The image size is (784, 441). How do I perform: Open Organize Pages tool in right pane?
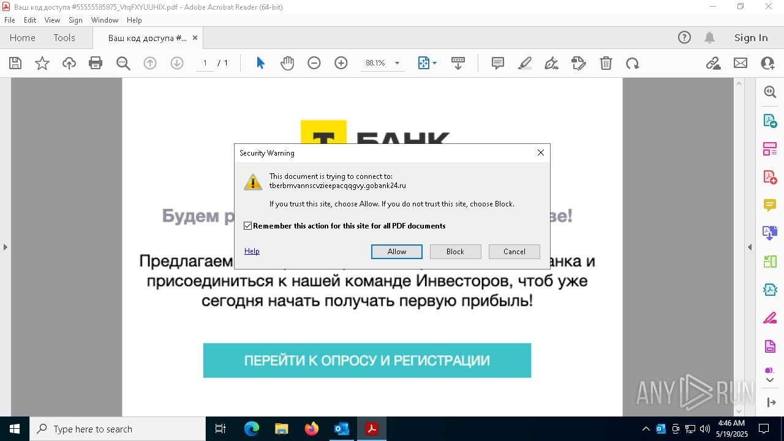[x=770, y=149]
